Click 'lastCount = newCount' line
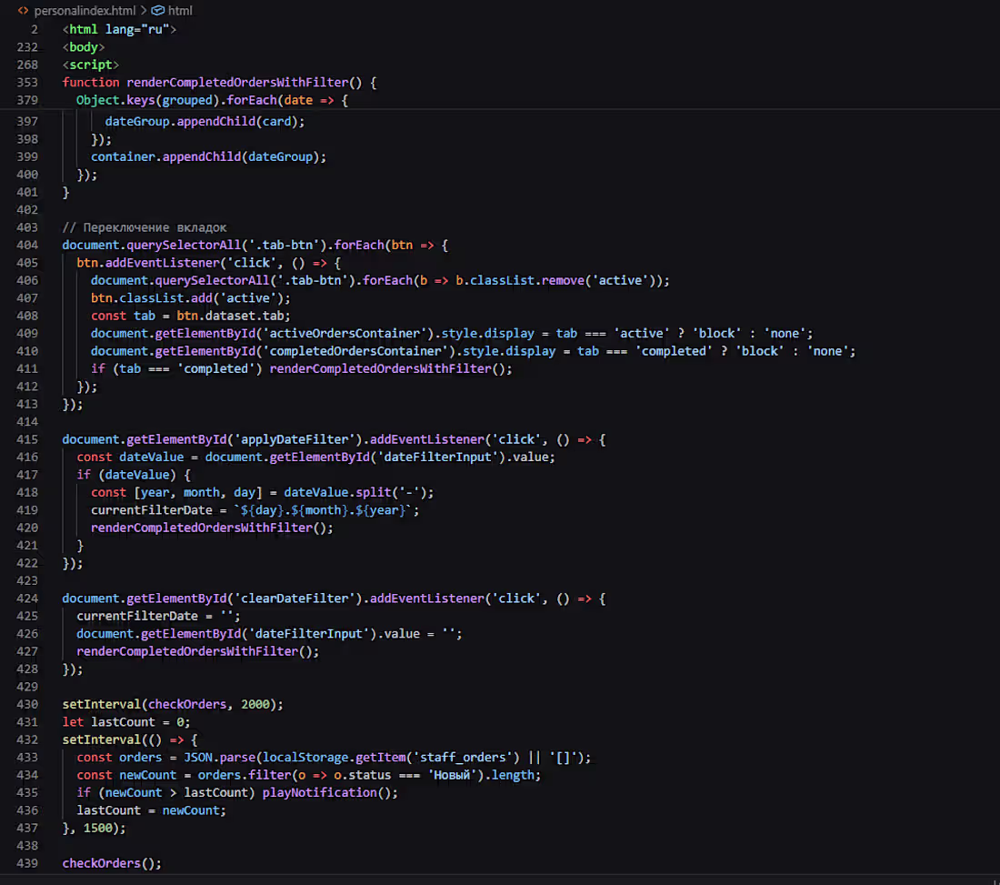The height and width of the screenshot is (885, 1000). pyautogui.click(x=151, y=810)
